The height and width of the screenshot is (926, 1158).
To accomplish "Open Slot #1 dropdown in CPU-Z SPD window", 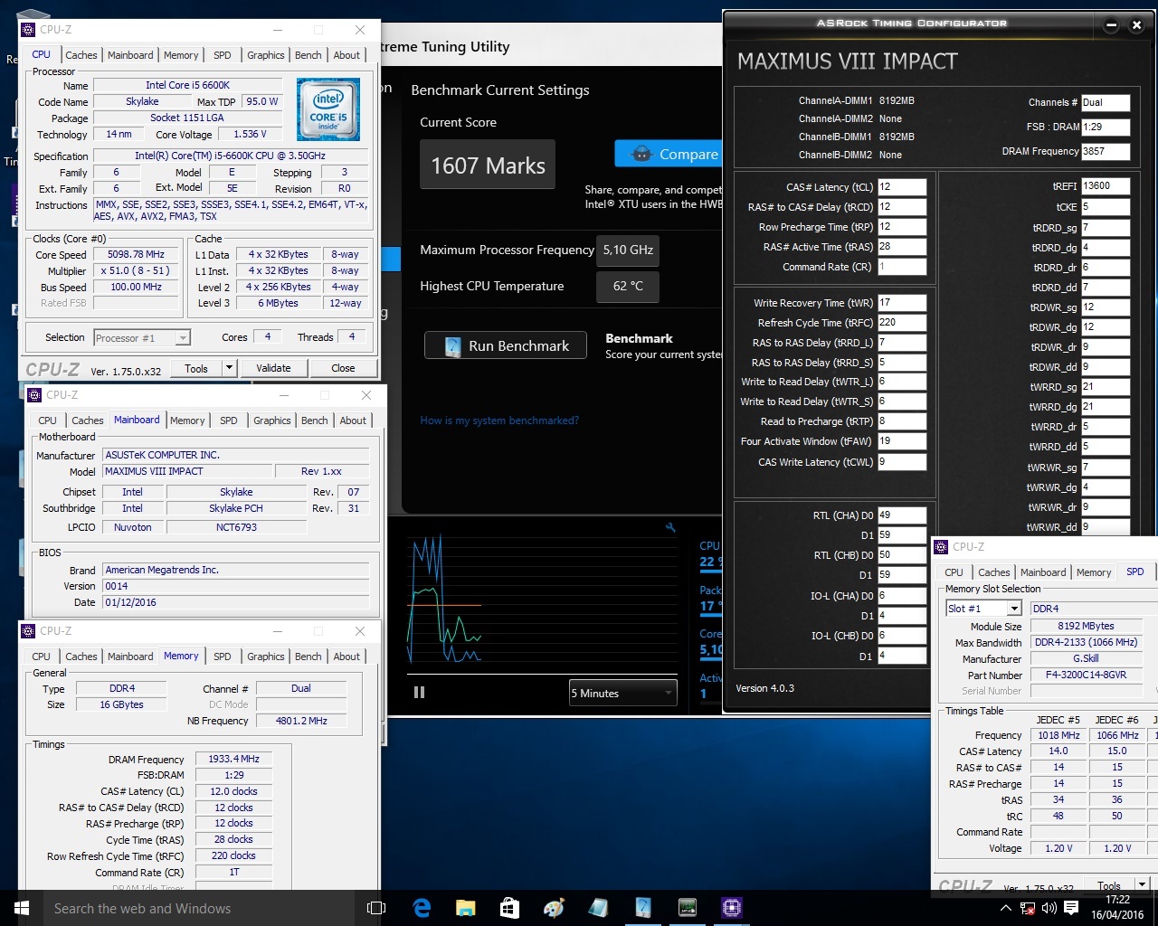I will tap(983, 609).
